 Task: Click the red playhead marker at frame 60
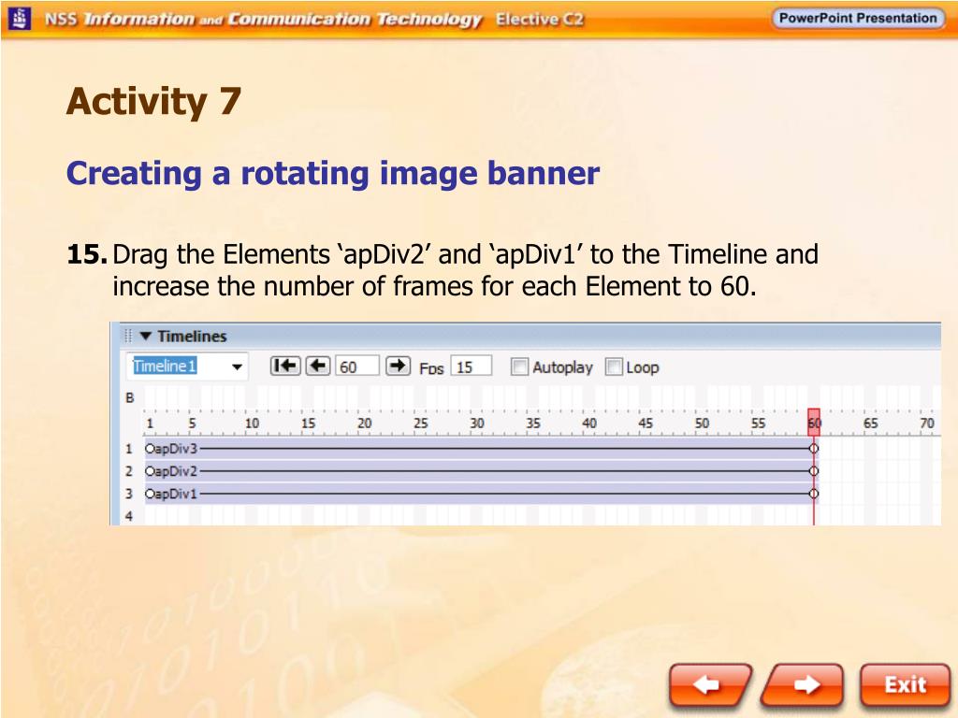(x=814, y=422)
